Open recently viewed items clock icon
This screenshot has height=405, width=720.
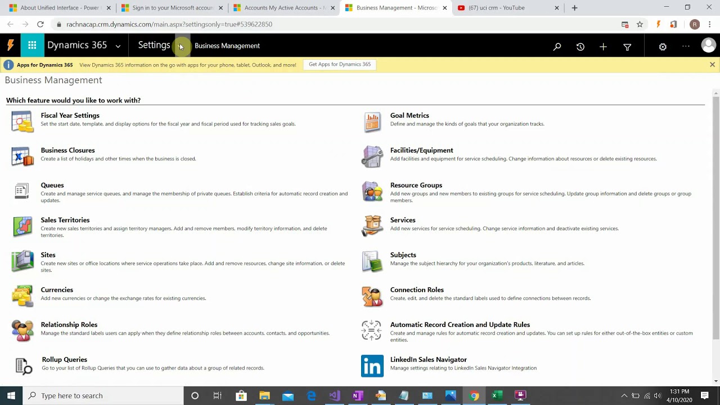[580, 47]
